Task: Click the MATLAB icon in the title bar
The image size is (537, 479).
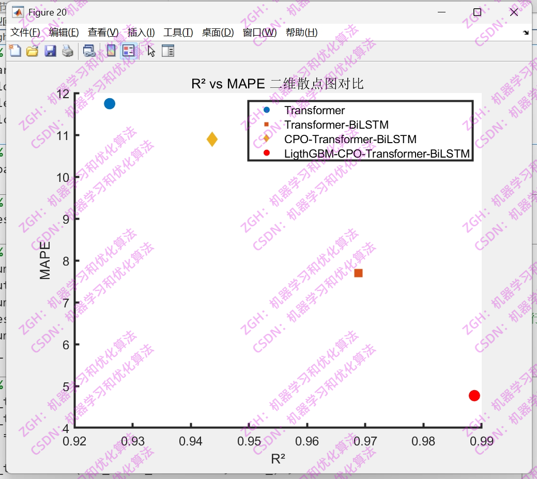Action: 18,11
